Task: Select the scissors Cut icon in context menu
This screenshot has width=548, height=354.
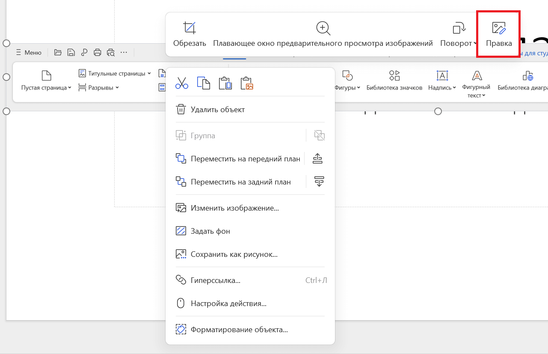Action: (x=181, y=83)
